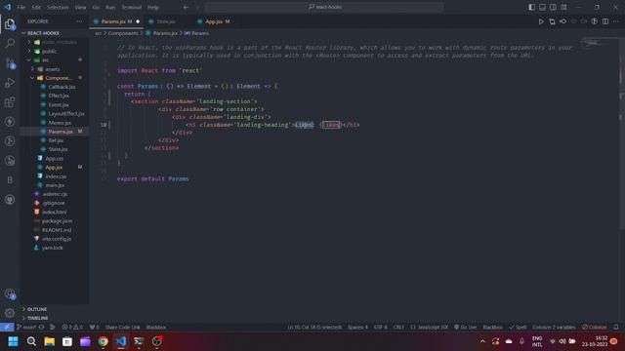
Task: Expand the assets folder
Action: point(55,69)
